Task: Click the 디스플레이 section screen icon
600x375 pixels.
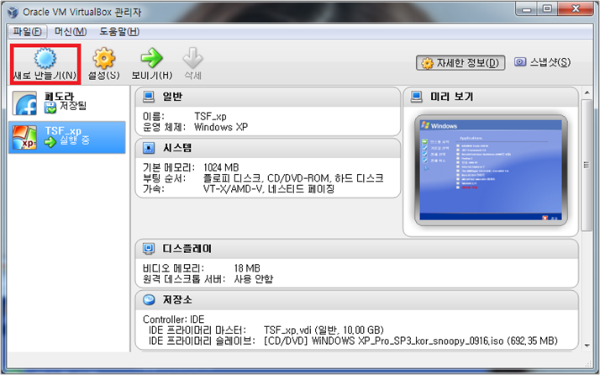Action: [x=149, y=249]
